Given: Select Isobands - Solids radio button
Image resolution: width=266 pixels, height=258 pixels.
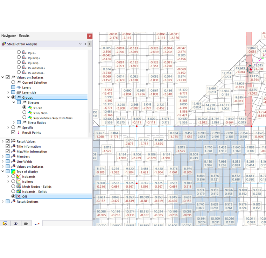Looking at the screenshot, I should pyautogui.click(x=13, y=191).
